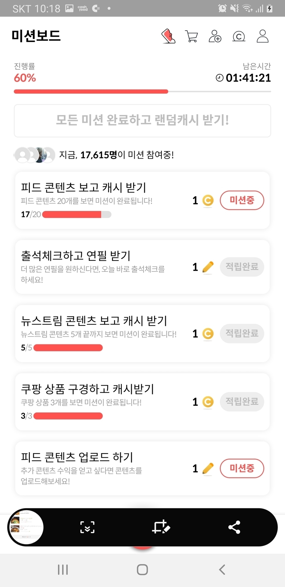Tap 적립완료 button for 뉴스트림 콘텐츠 mission
The image size is (285, 587).
pos(242,333)
